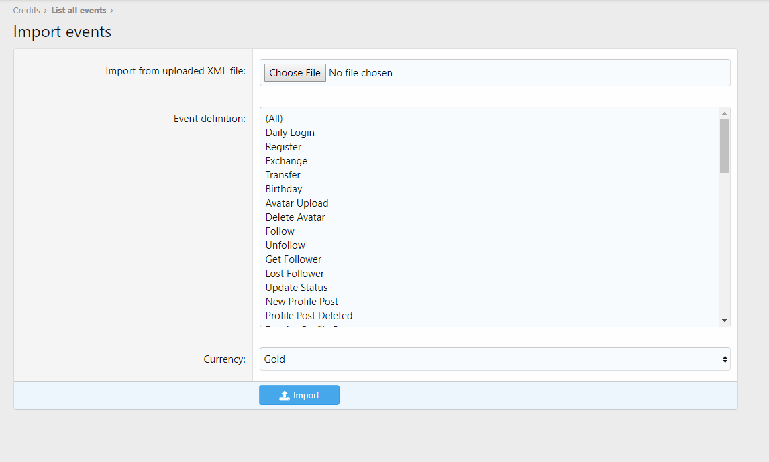Click the upload icon on Import button
Viewport: 769px width, 462px height.
coord(285,396)
